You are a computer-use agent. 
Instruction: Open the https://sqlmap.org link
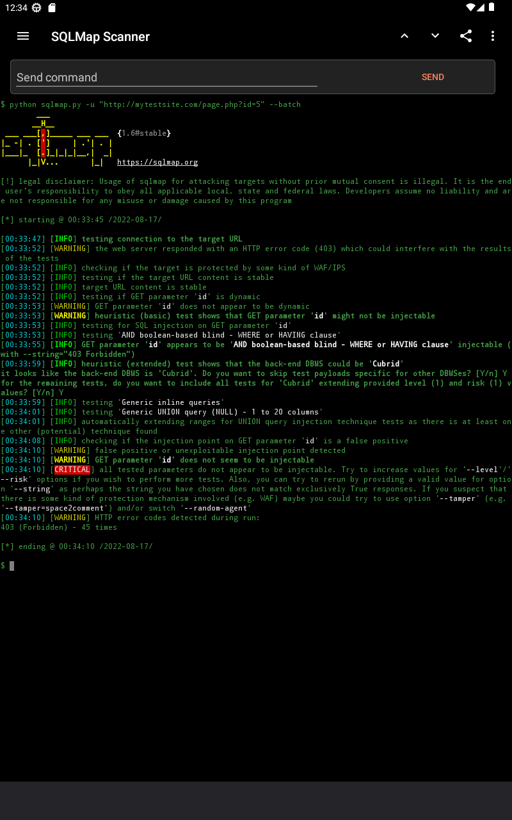157,163
